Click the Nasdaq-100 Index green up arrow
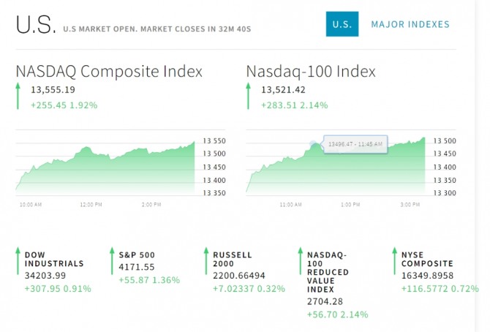The height and width of the screenshot is (332, 490). pos(249,96)
